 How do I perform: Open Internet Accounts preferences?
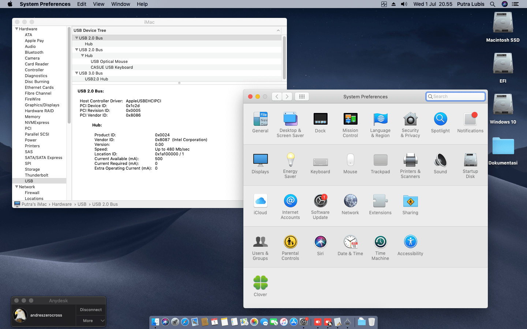[x=290, y=201]
